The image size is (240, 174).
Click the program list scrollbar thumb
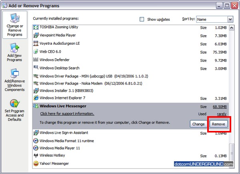click(232, 153)
